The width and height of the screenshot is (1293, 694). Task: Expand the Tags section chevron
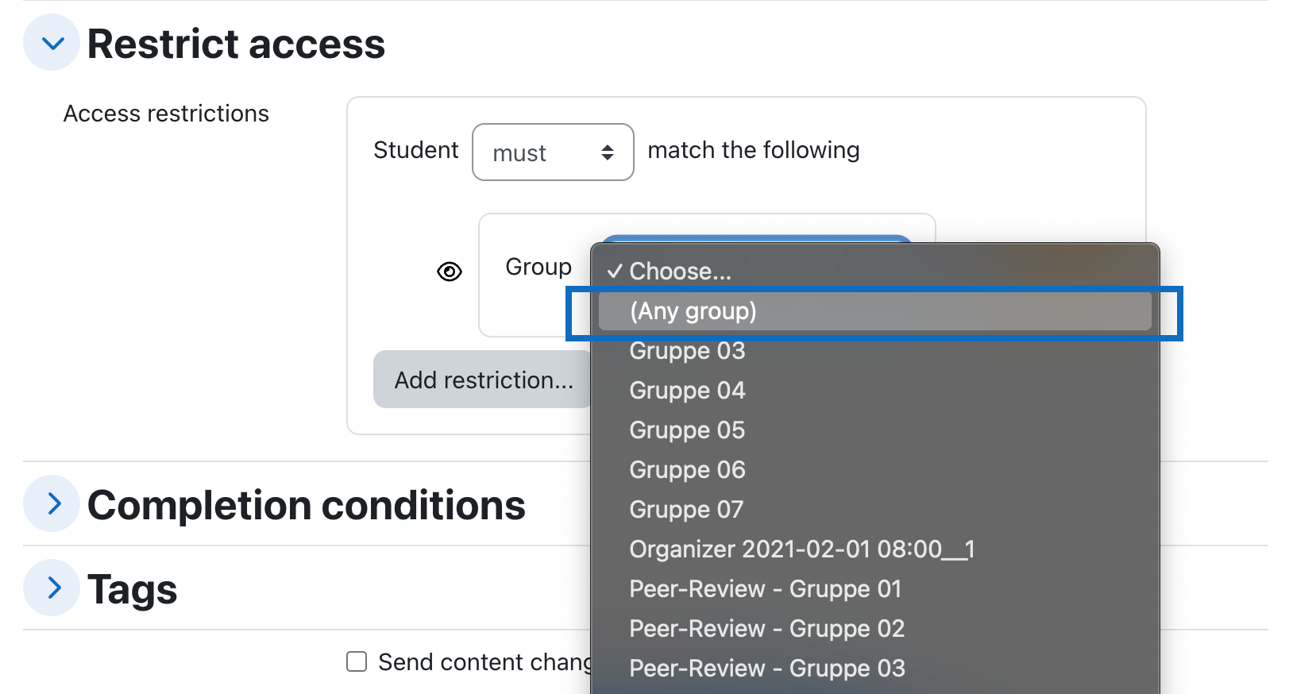pos(52,588)
